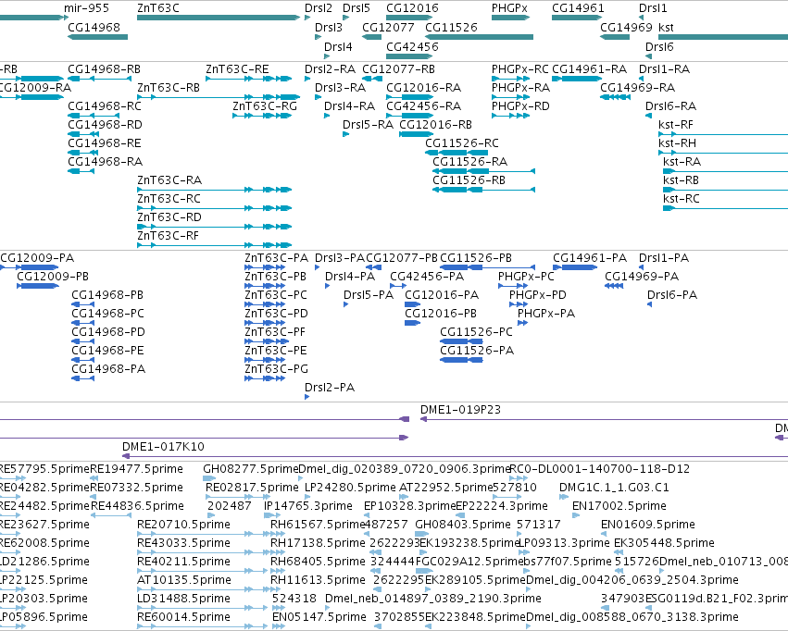Click transcript kst-RH
The height and width of the screenshot is (631, 788).
coord(677,143)
